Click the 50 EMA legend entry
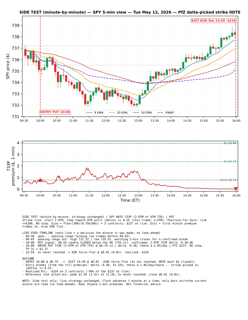This screenshot has width=248, height=320. point(142,113)
